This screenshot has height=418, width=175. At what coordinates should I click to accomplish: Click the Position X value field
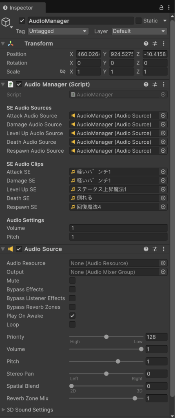click(88, 54)
